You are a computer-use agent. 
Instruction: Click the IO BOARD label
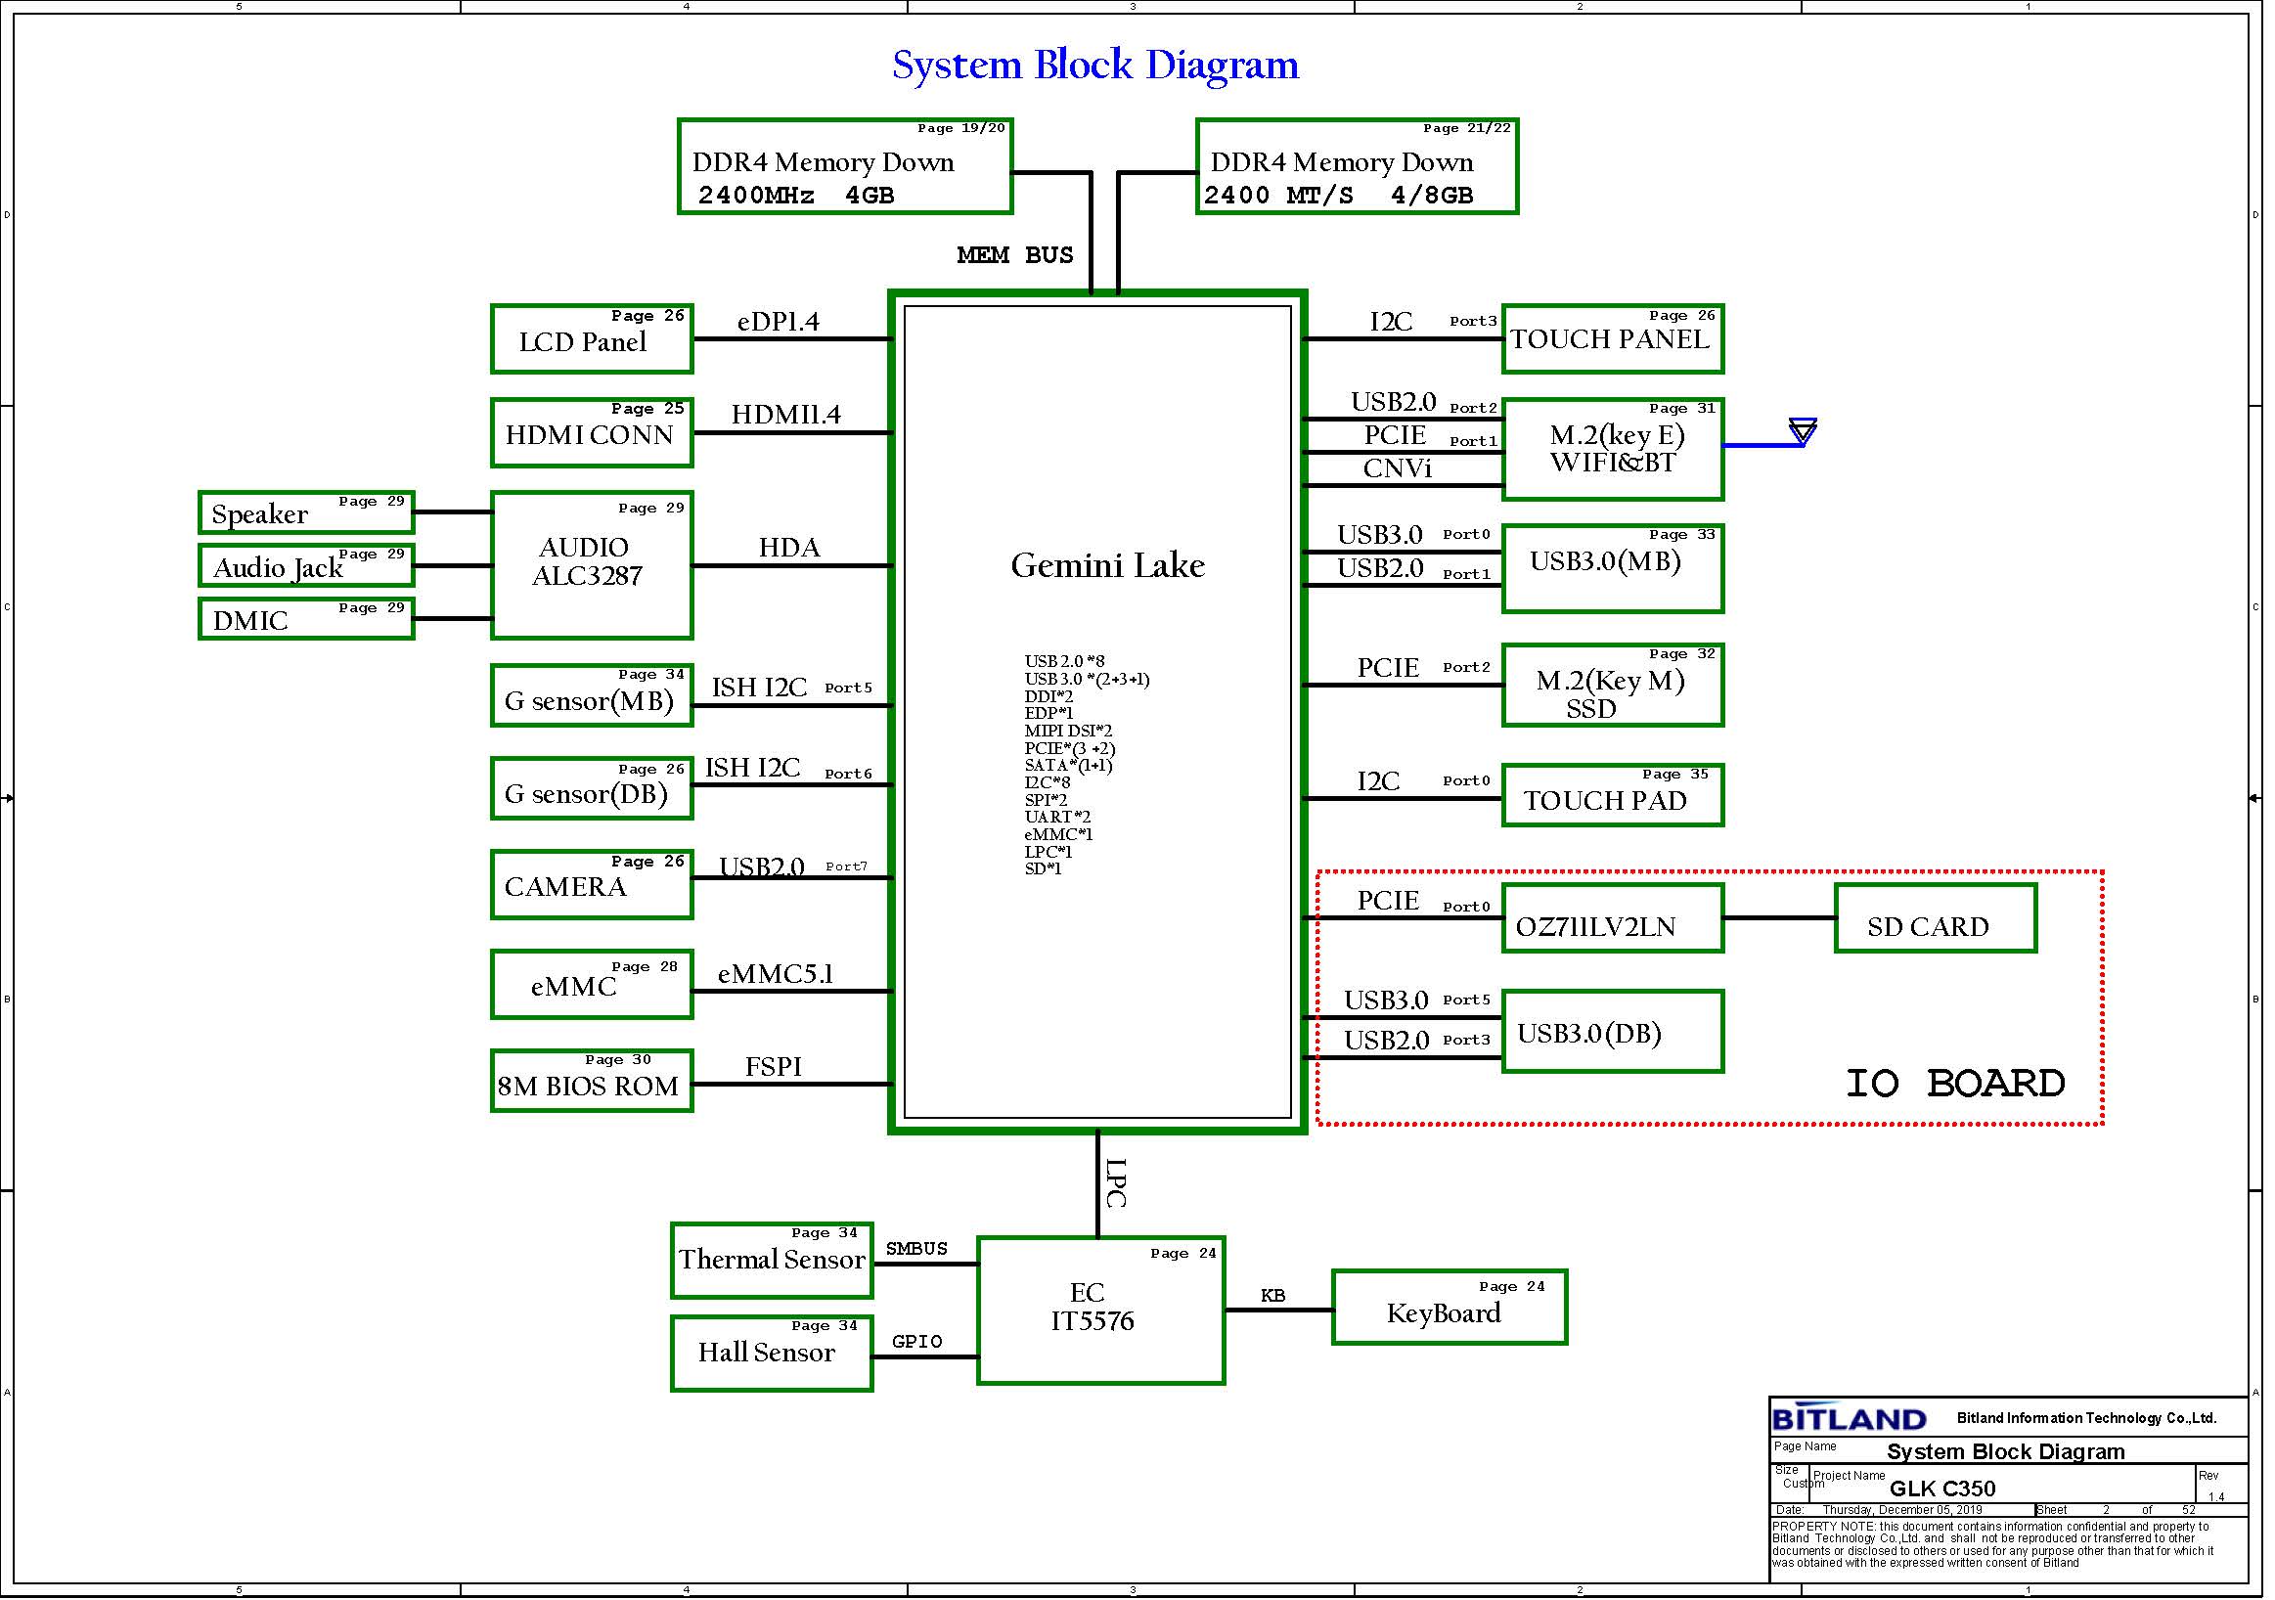(1954, 1083)
